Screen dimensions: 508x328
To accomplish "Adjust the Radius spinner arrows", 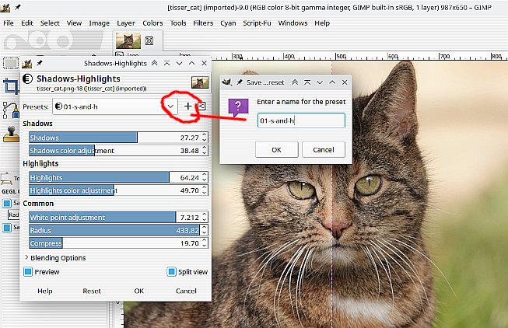I will pyautogui.click(x=204, y=230).
